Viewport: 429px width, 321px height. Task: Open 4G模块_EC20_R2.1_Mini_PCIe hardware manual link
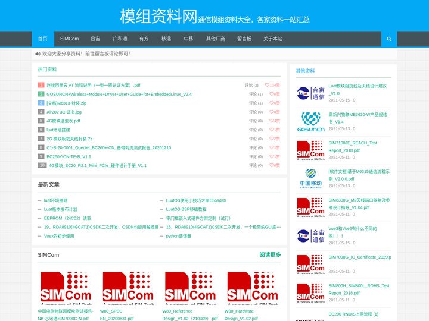tap(98, 165)
